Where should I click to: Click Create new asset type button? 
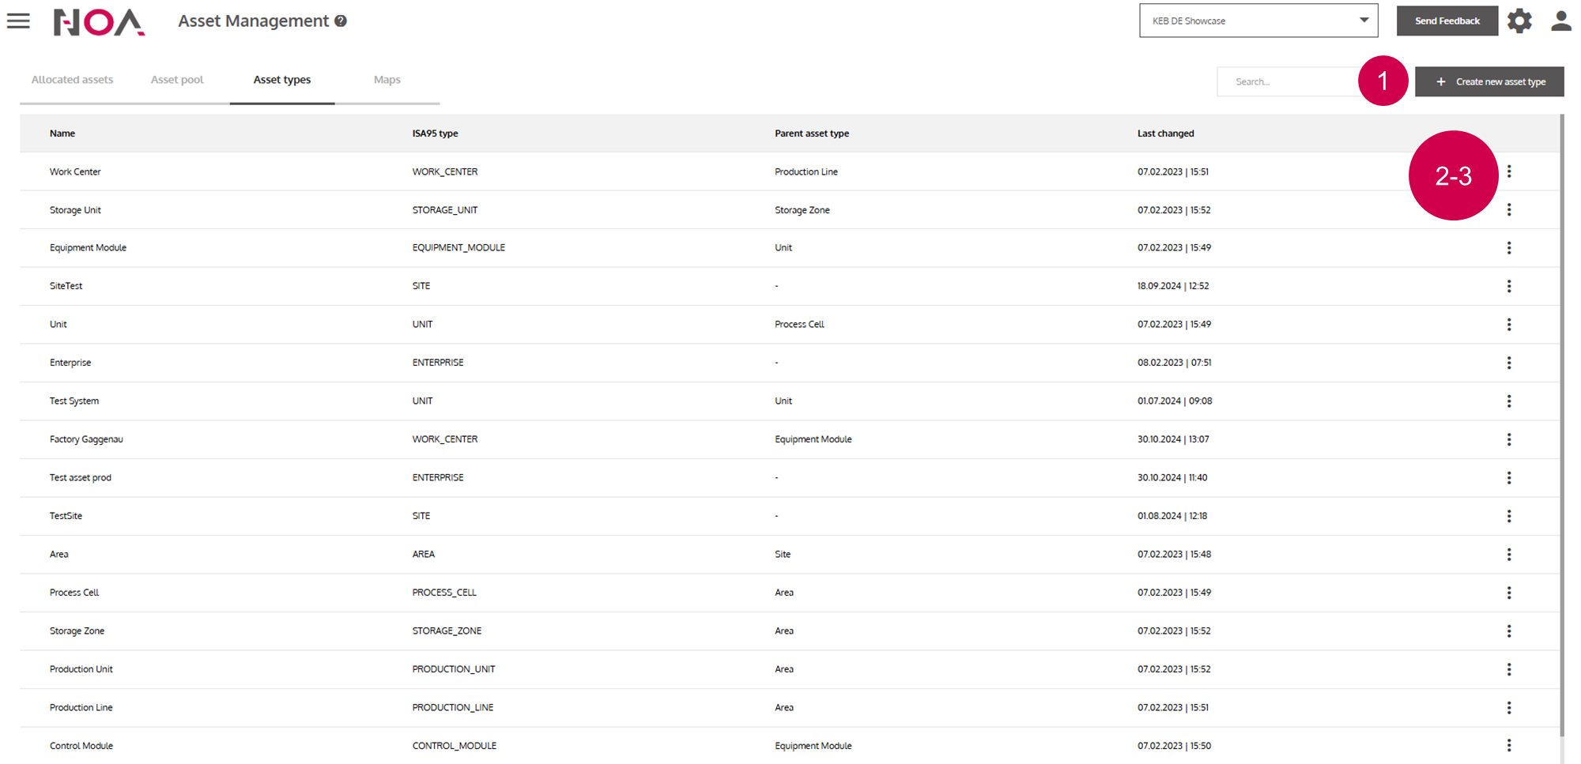point(1489,82)
